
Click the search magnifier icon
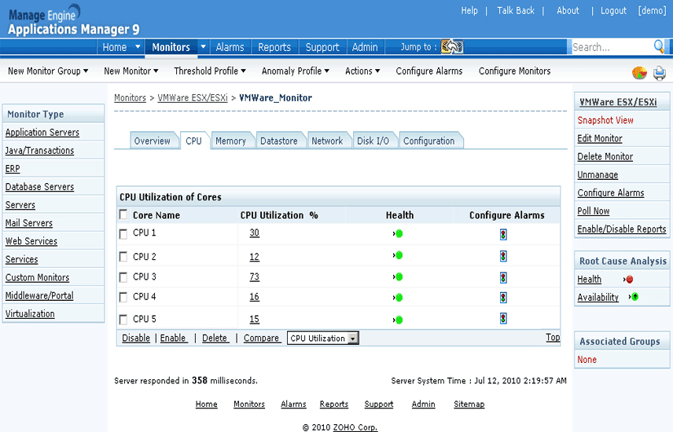coord(659,46)
